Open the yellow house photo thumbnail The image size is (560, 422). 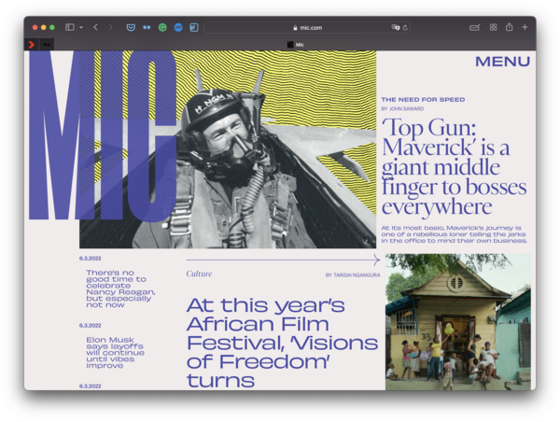click(458, 322)
